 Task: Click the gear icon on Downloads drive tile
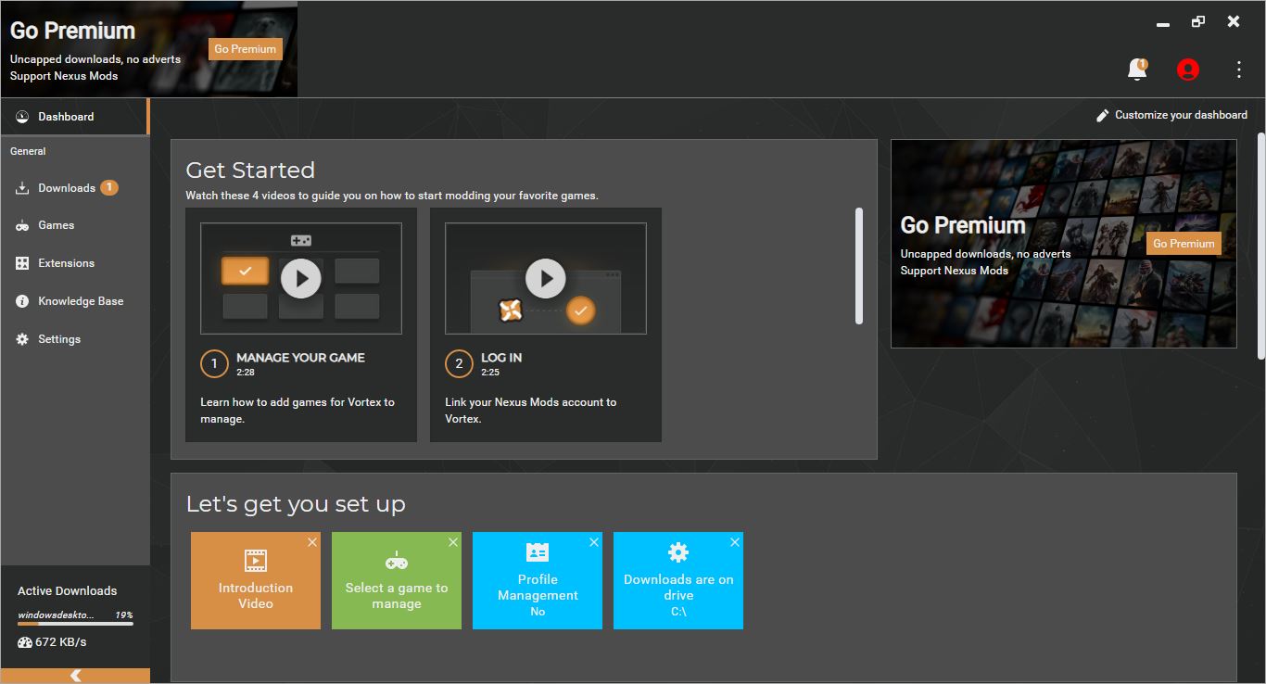coord(678,552)
